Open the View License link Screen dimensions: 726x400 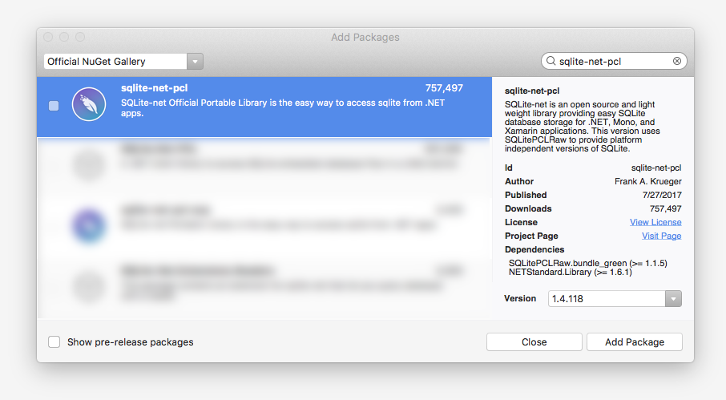655,222
